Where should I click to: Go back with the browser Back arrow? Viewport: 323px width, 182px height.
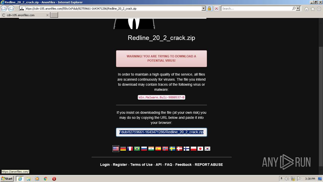point(4,9)
